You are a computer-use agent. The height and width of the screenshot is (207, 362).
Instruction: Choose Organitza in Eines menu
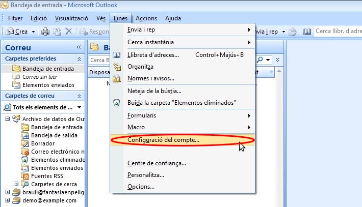(x=183, y=67)
